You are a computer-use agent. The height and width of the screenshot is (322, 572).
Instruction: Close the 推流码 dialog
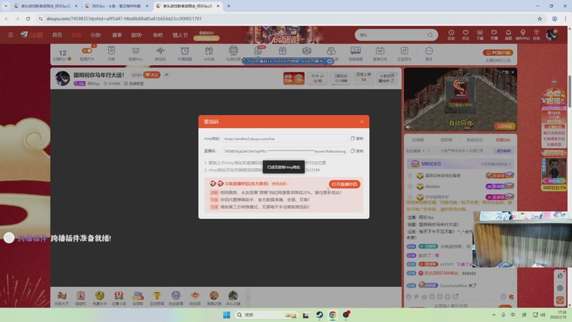tap(362, 122)
